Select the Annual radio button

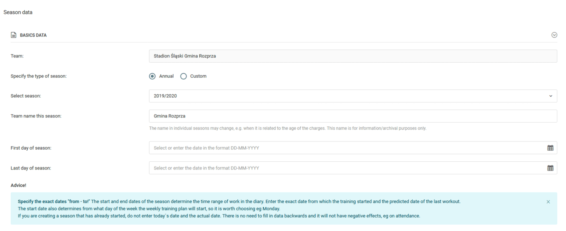coord(152,76)
